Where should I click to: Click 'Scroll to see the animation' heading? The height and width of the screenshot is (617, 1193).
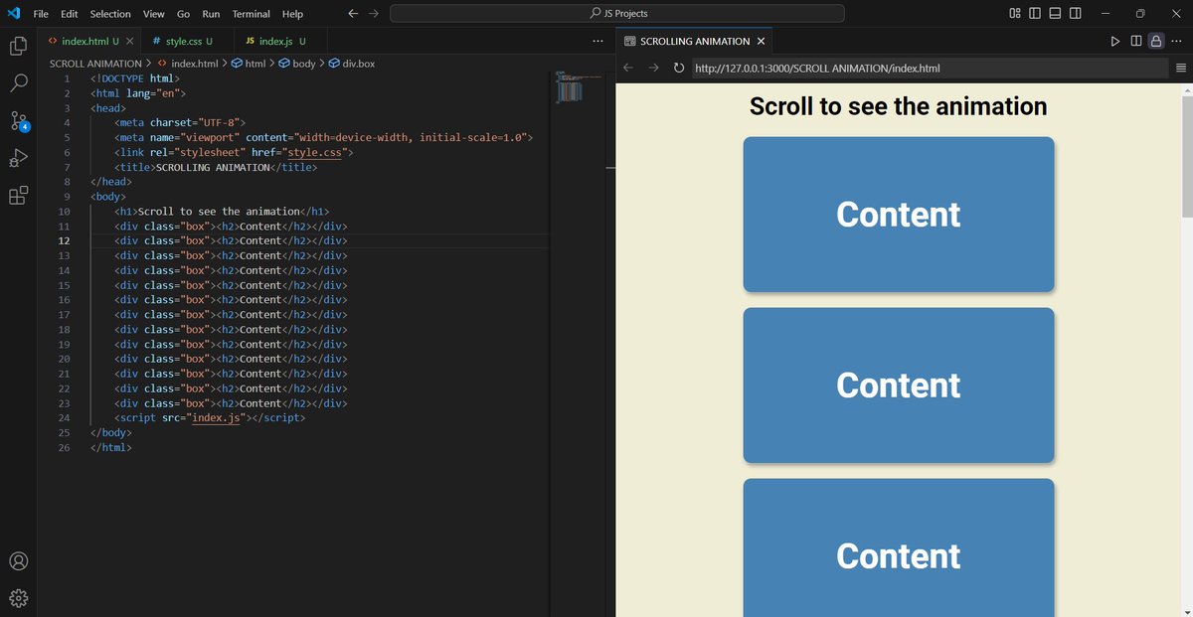click(x=898, y=106)
